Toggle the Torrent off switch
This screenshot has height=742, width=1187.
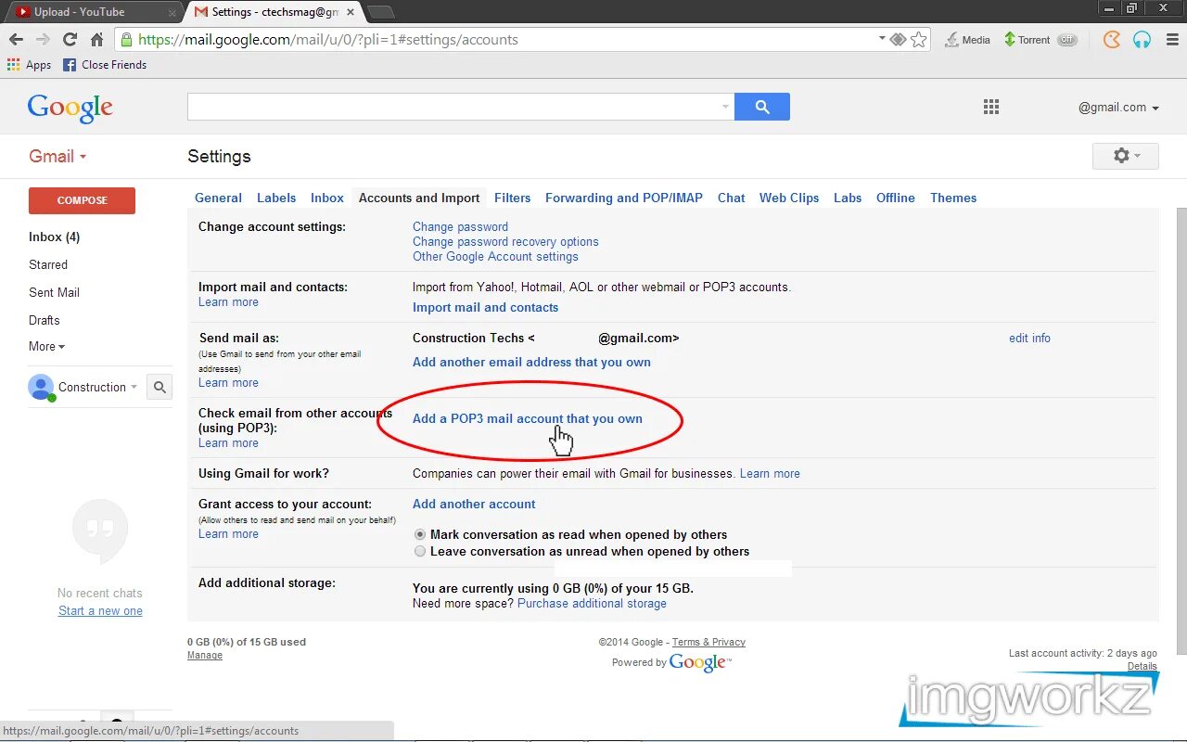pos(1067,40)
